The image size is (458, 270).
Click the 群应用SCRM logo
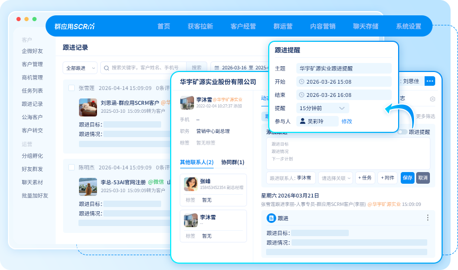tap(75, 26)
